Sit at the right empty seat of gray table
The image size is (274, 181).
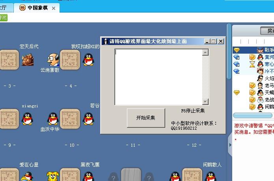pyautogui.click(x=149, y=177)
